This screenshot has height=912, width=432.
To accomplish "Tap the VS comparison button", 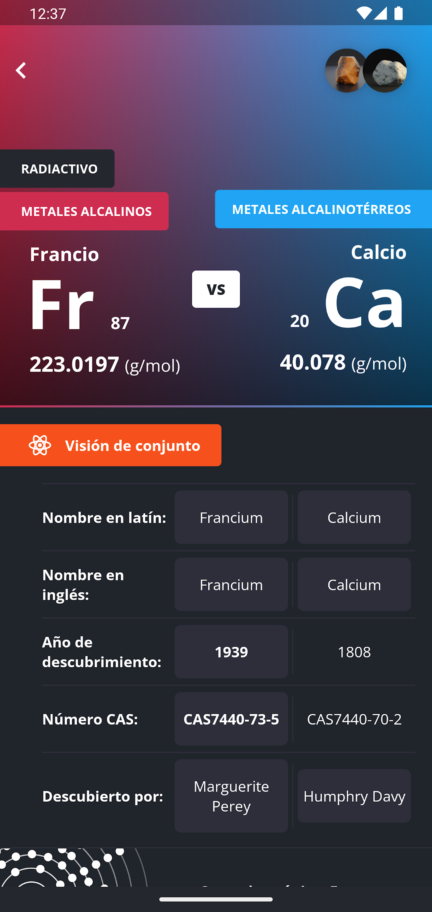I will tap(216, 289).
